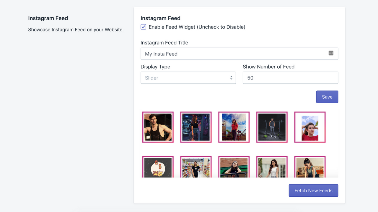378x212 pixels.
Task: Select the red-shirt woman under blue sky thumbnail
Action: click(x=234, y=127)
